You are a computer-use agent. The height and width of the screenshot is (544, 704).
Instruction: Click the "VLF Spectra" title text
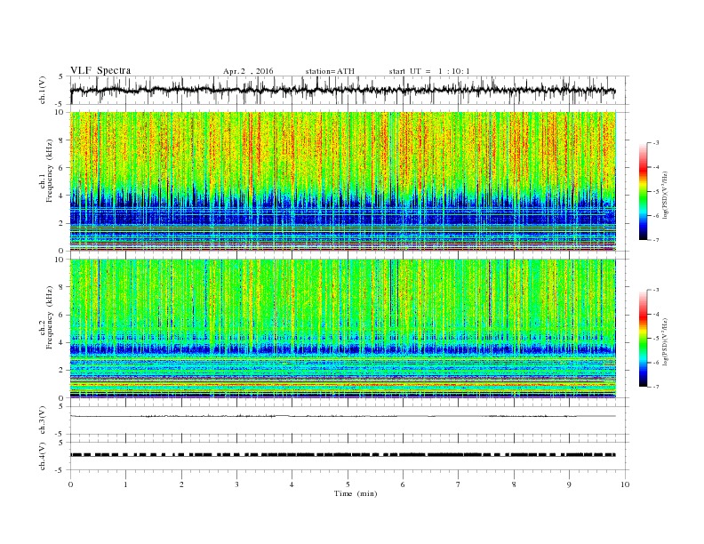click(x=100, y=70)
